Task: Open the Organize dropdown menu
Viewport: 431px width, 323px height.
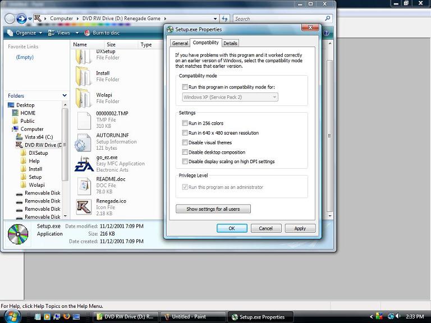Action: point(26,33)
